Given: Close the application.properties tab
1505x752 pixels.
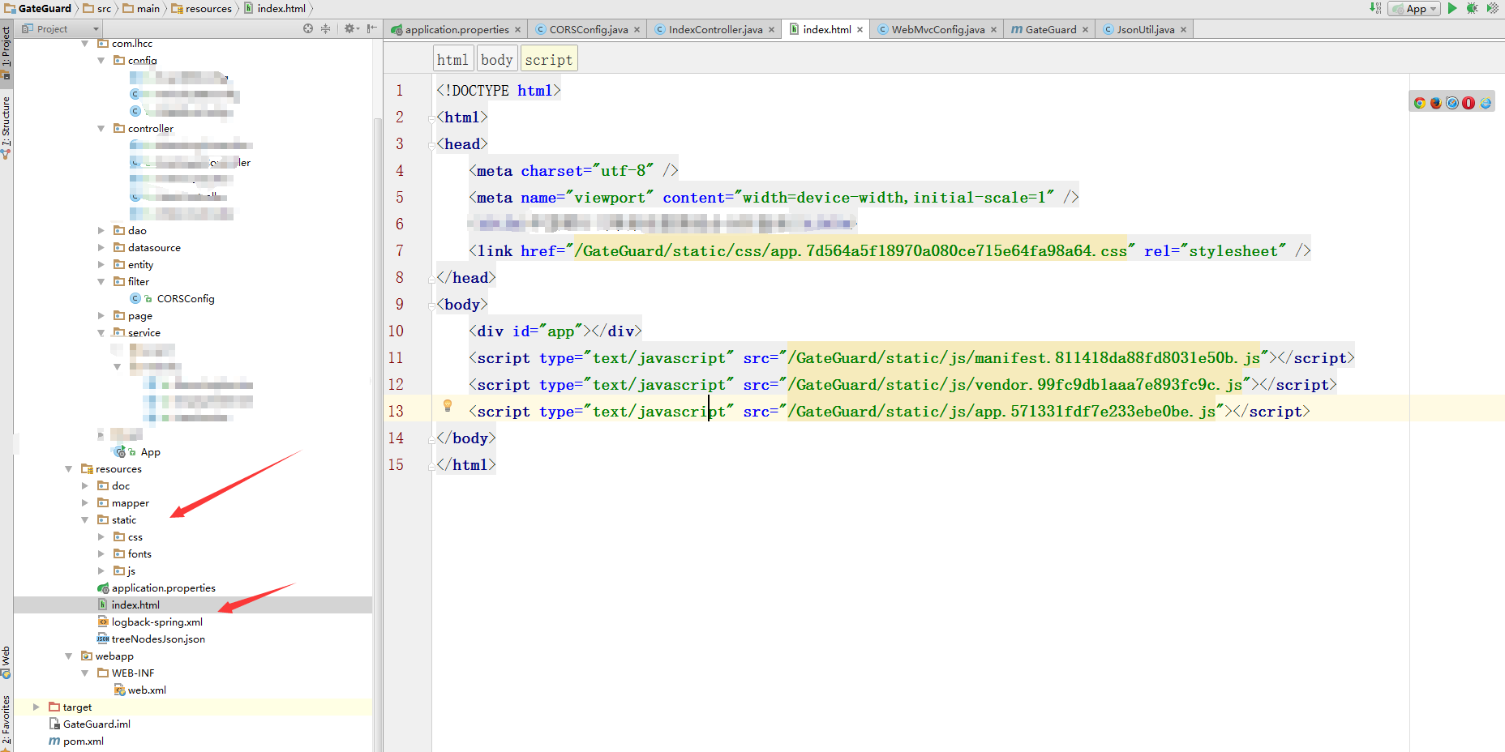Looking at the screenshot, I should (517, 30).
